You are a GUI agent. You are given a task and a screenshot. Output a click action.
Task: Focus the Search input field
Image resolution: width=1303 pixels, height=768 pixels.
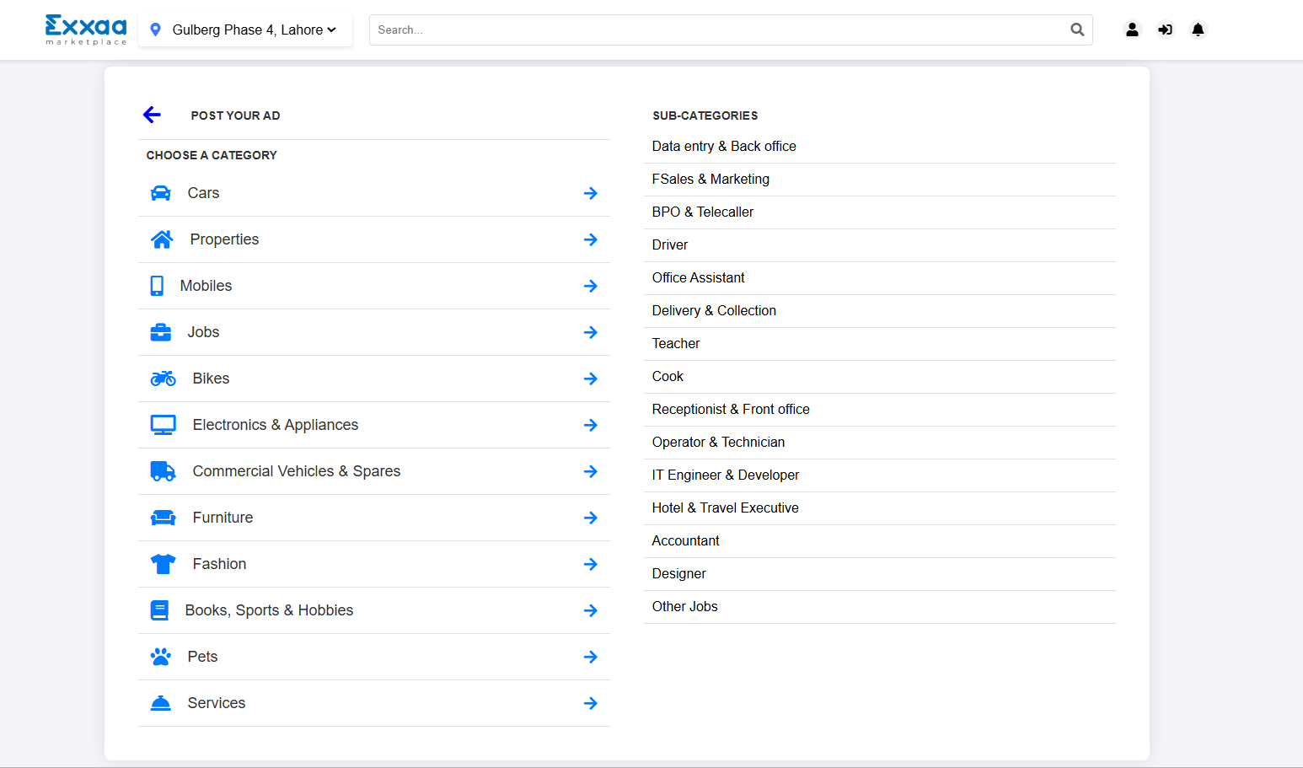pos(716,30)
